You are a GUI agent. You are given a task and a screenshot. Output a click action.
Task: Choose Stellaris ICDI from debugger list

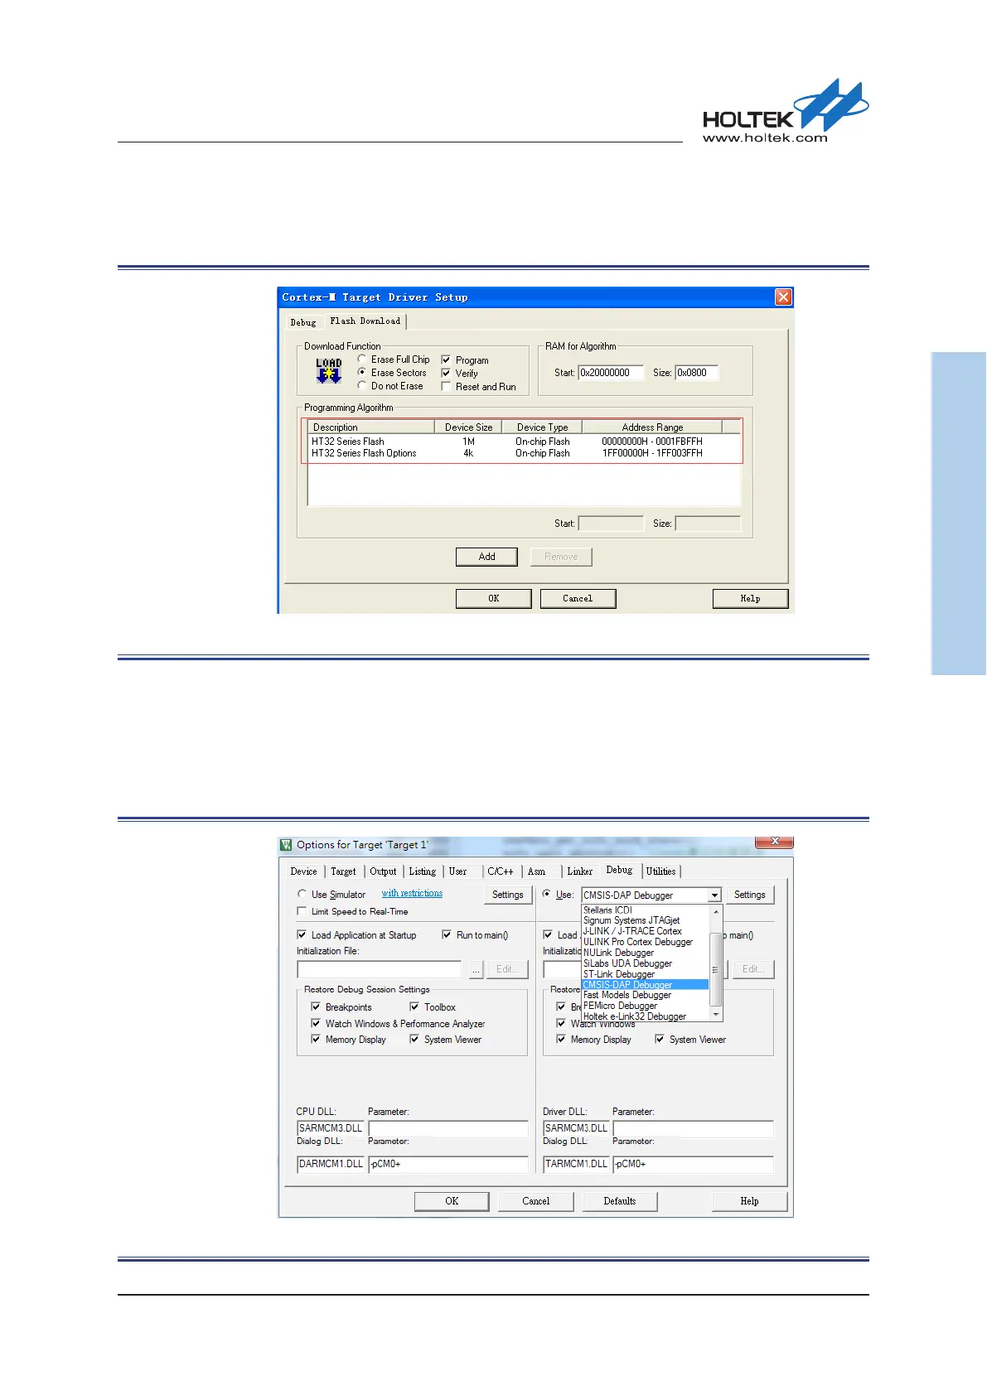coord(646,910)
